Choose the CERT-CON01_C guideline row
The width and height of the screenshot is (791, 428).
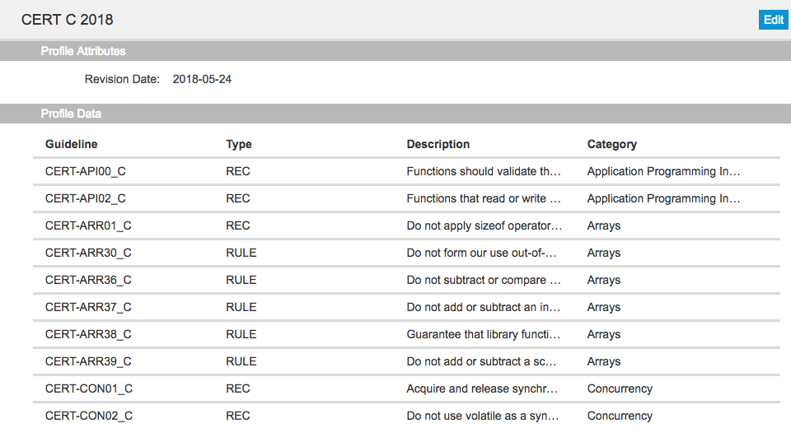pyautogui.click(x=406, y=389)
